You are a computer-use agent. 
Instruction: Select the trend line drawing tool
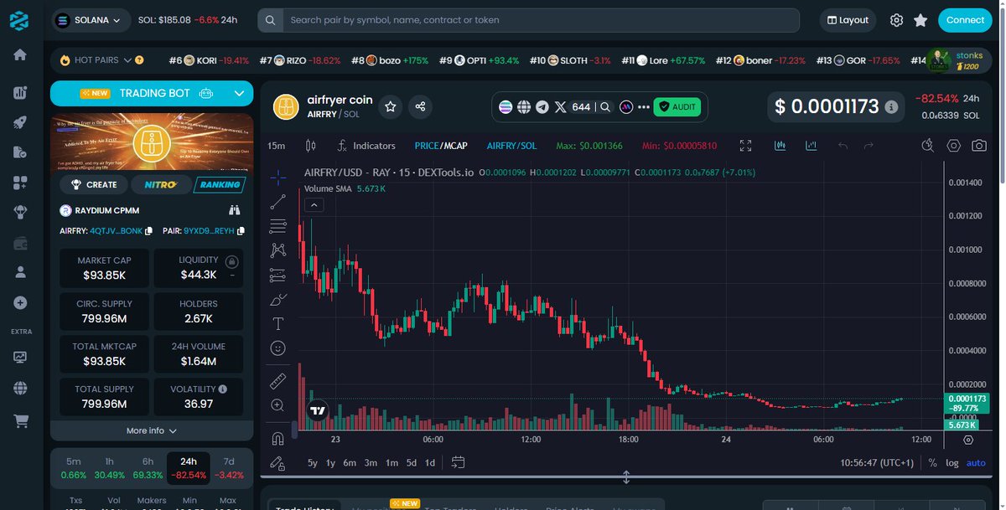point(277,202)
